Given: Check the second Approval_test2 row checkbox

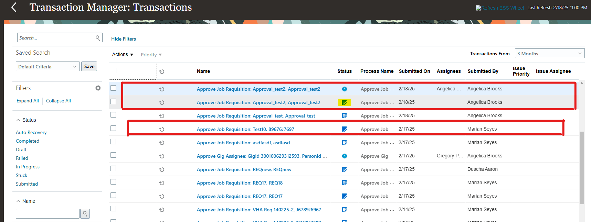Looking at the screenshot, I should 113,101.
